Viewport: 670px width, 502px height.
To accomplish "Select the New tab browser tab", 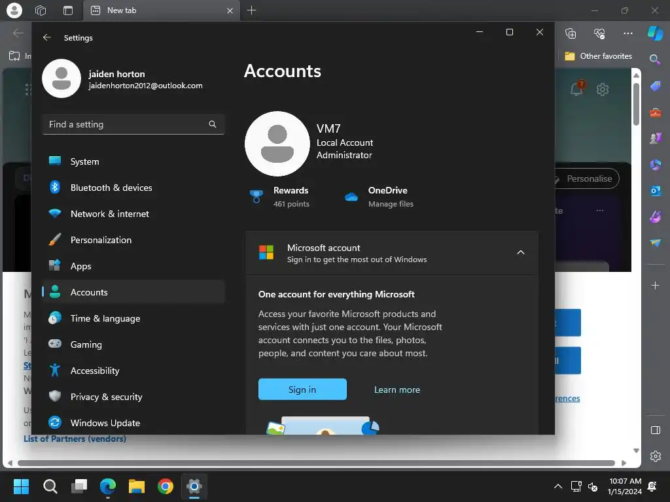I will point(161,10).
